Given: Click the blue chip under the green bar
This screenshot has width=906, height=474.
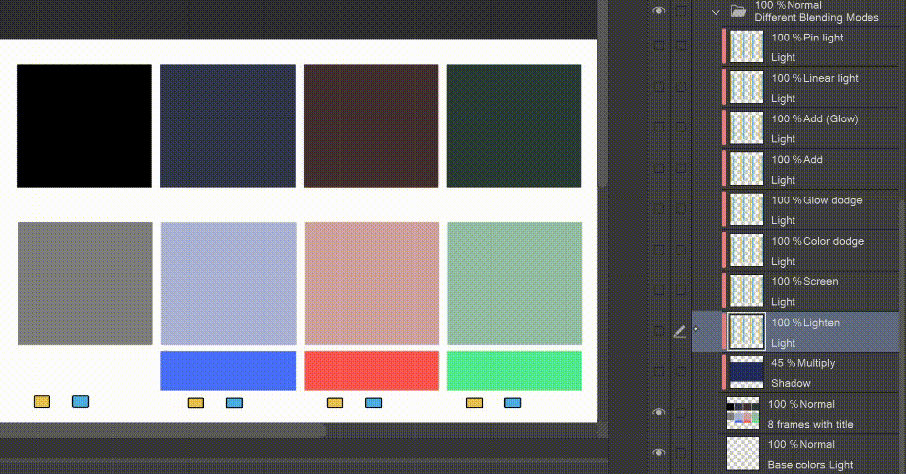Looking at the screenshot, I should (512, 402).
